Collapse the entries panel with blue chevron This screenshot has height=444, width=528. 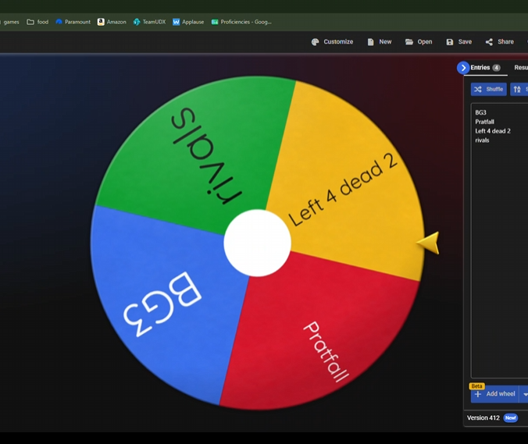point(463,68)
